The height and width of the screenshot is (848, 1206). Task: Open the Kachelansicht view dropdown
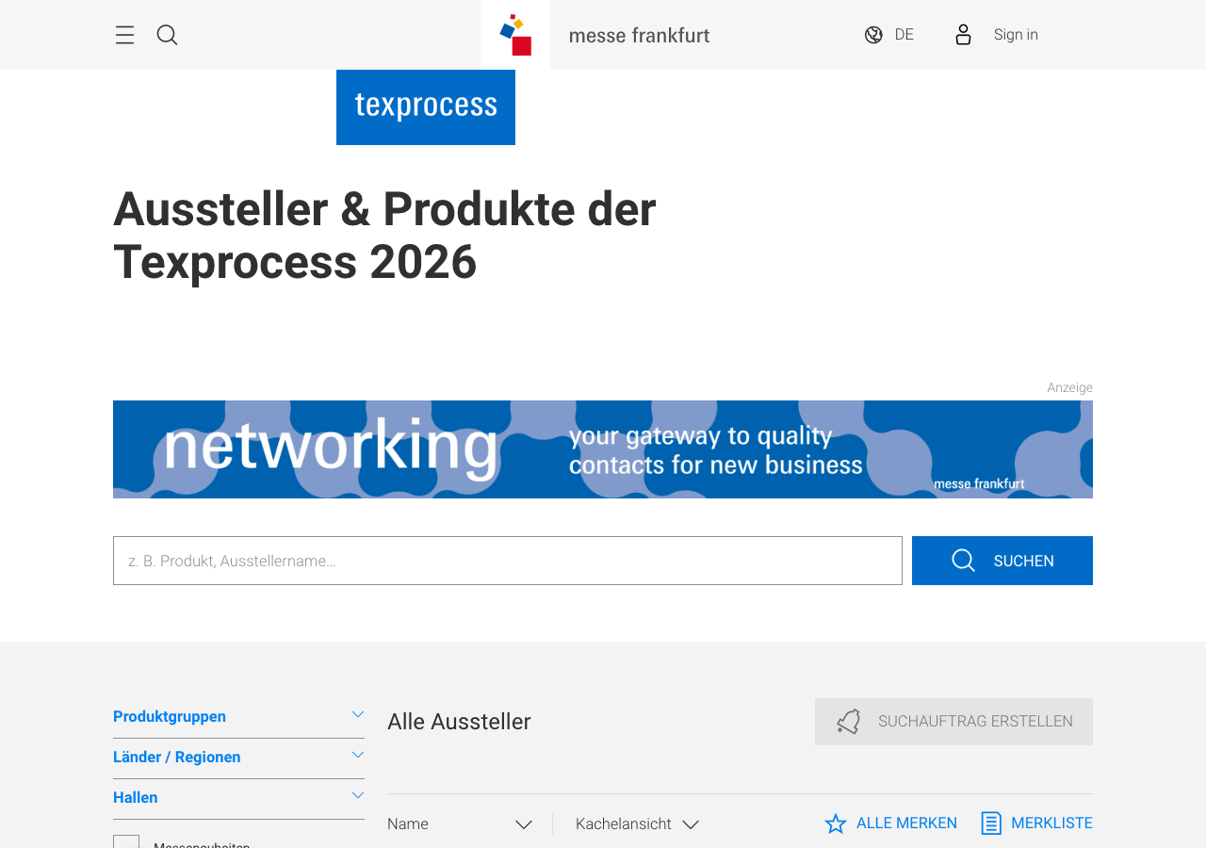pos(637,824)
